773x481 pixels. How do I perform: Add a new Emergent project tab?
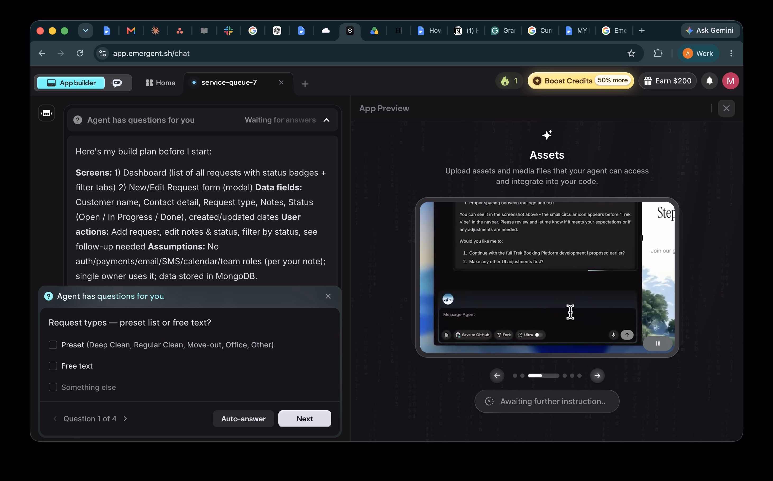[305, 84]
